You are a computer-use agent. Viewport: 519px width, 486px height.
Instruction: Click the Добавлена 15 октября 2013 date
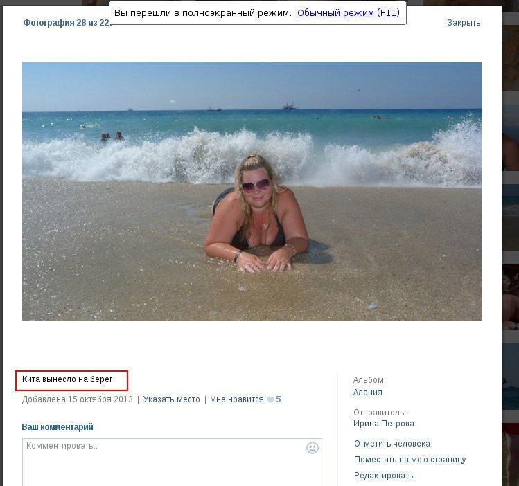(77, 399)
